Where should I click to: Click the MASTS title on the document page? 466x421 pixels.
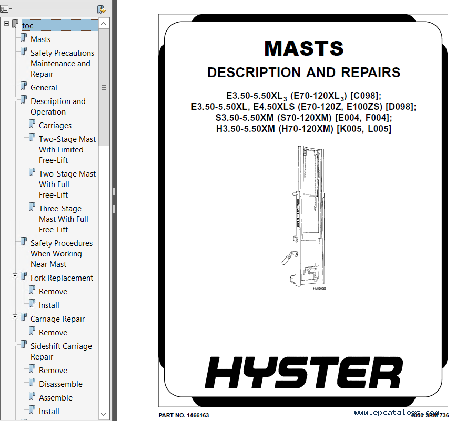pyautogui.click(x=303, y=48)
